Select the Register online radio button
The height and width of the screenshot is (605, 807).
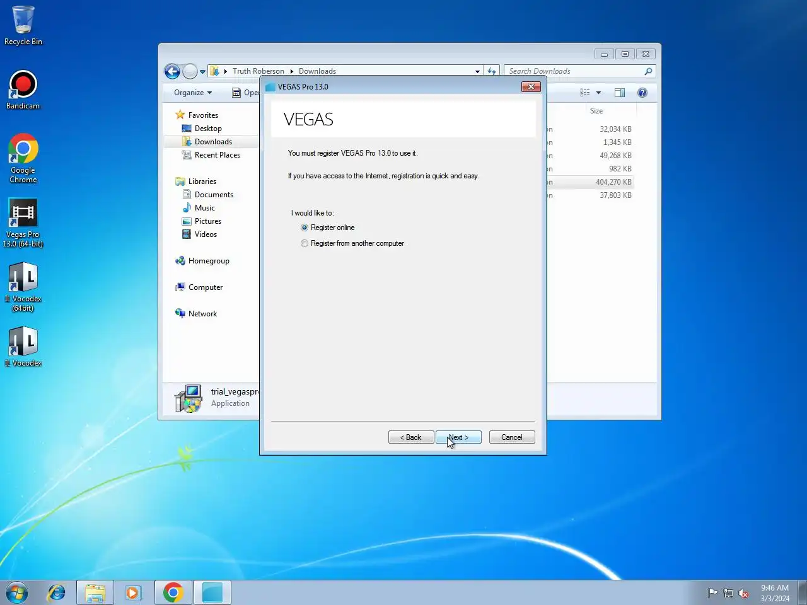305,228
